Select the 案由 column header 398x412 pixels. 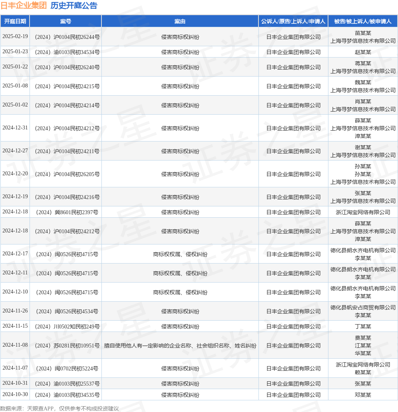(x=180, y=21)
